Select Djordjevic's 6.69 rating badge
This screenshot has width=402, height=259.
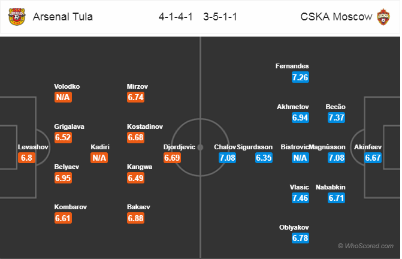point(172,158)
